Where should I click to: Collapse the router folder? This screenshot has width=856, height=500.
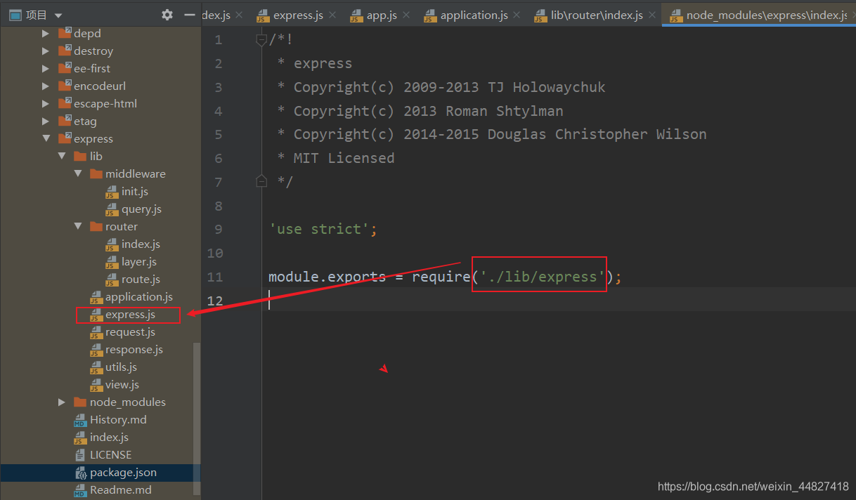click(x=78, y=226)
